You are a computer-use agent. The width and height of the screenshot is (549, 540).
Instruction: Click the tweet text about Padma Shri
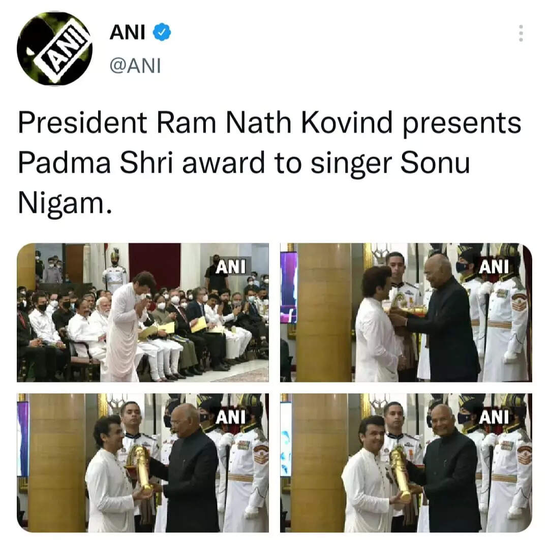(x=269, y=163)
